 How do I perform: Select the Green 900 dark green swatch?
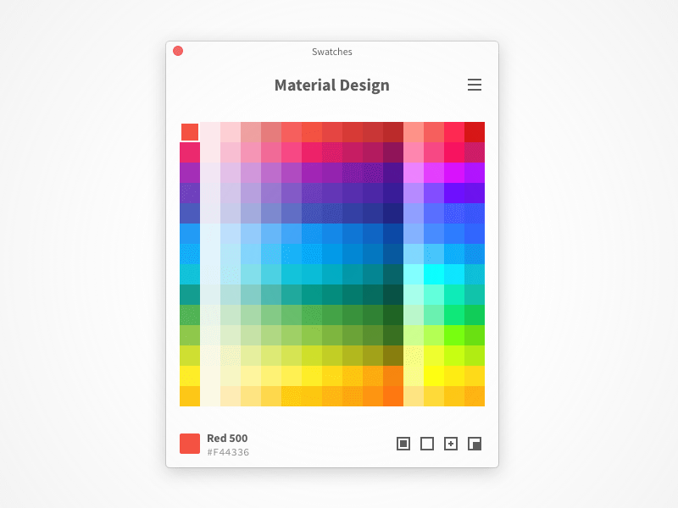click(x=393, y=314)
